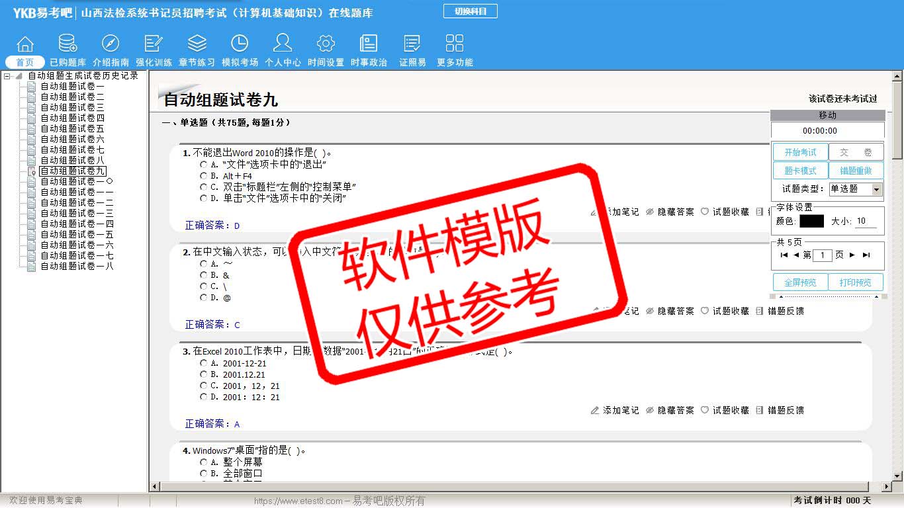Open the 章节练习 layers icon
Image resolution: width=904 pixels, height=508 pixels.
(x=197, y=44)
